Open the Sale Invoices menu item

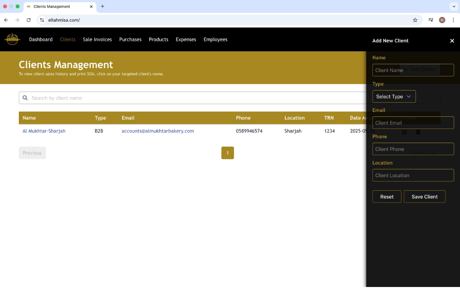(x=97, y=40)
